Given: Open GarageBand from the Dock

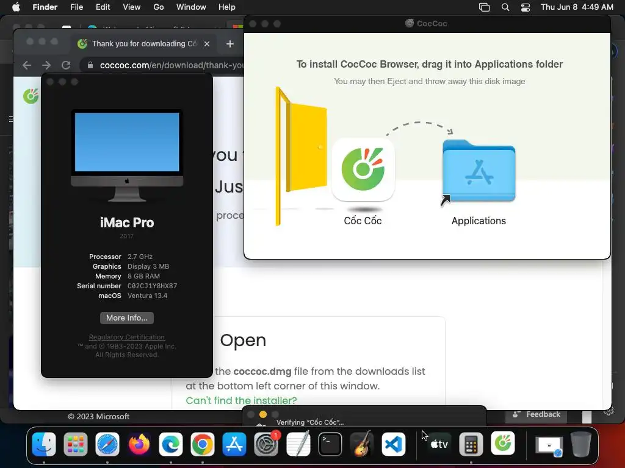Looking at the screenshot, I should (x=362, y=444).
